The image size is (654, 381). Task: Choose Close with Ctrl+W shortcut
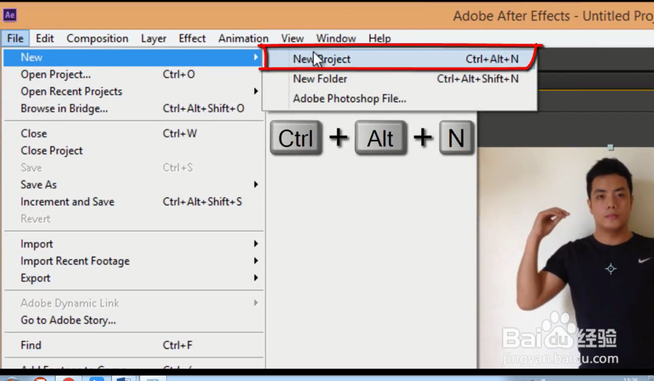tap(133, 133)
